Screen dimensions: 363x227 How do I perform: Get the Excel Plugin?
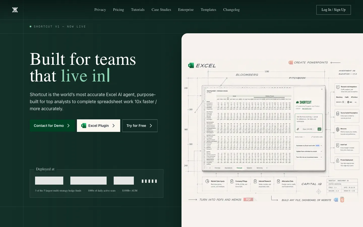99,126
